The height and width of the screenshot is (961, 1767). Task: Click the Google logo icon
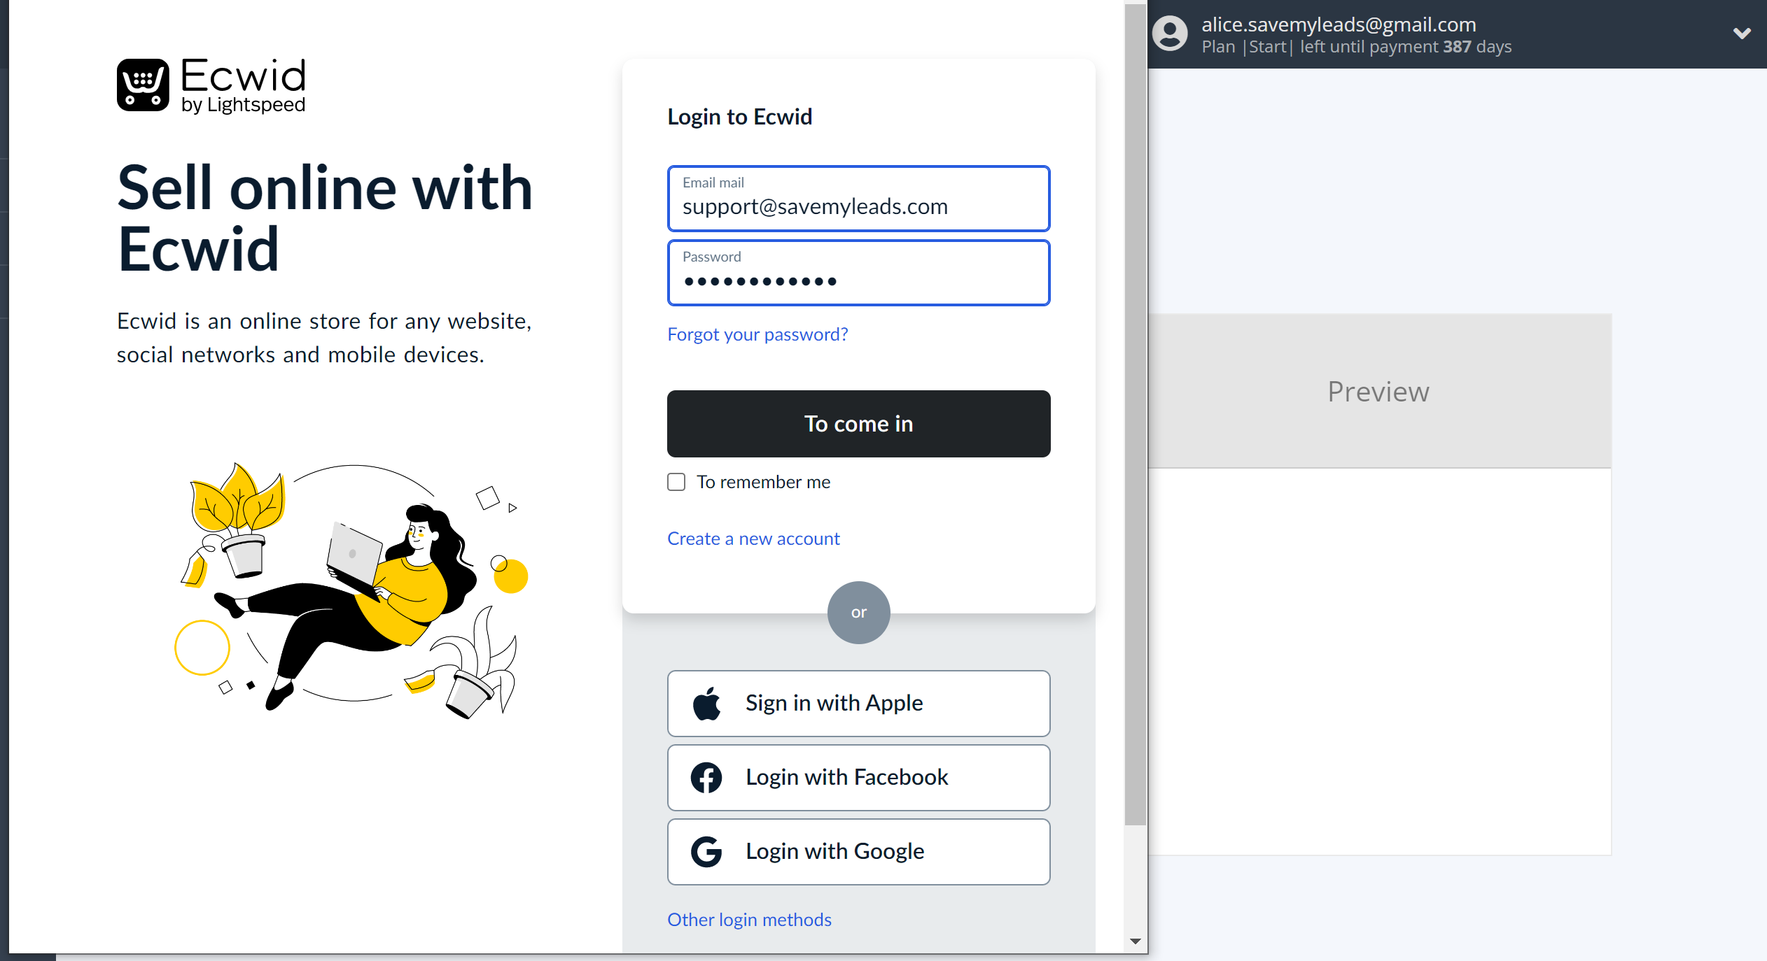[706, 852]
